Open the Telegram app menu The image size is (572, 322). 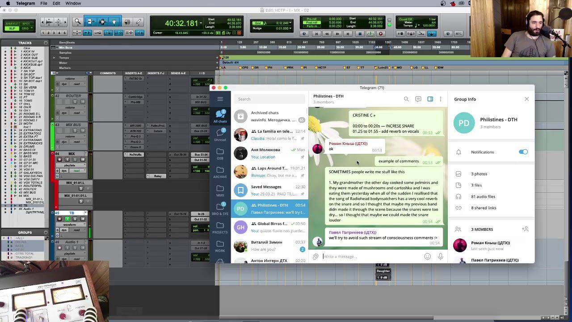pyautogui.click(x=25, y=3)
